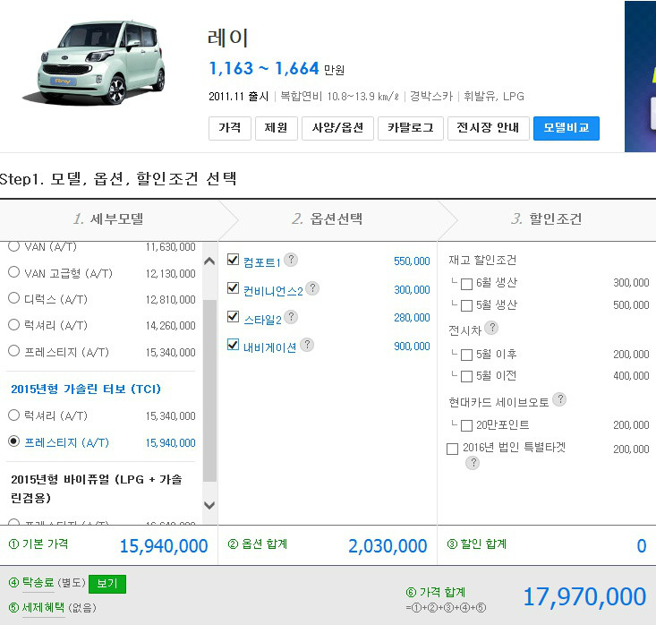
Task: Open the 컨비니언스2 option link
Action: tap(273, 291)
